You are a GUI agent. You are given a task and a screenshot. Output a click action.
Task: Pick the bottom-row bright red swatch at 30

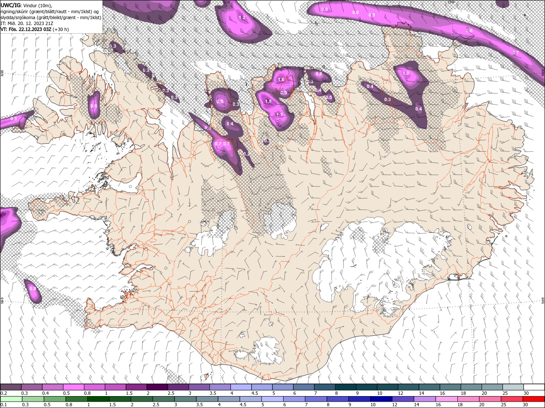tap(534, 399)
